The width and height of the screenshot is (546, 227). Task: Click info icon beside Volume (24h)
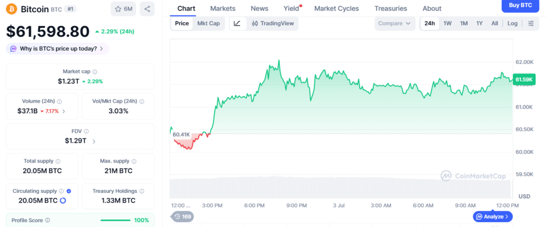click(x=60, y=102)
